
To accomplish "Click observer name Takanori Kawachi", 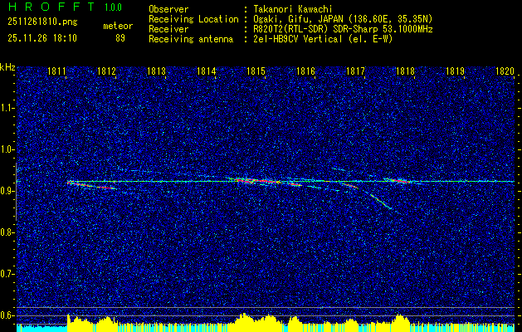I will point(291,9).
